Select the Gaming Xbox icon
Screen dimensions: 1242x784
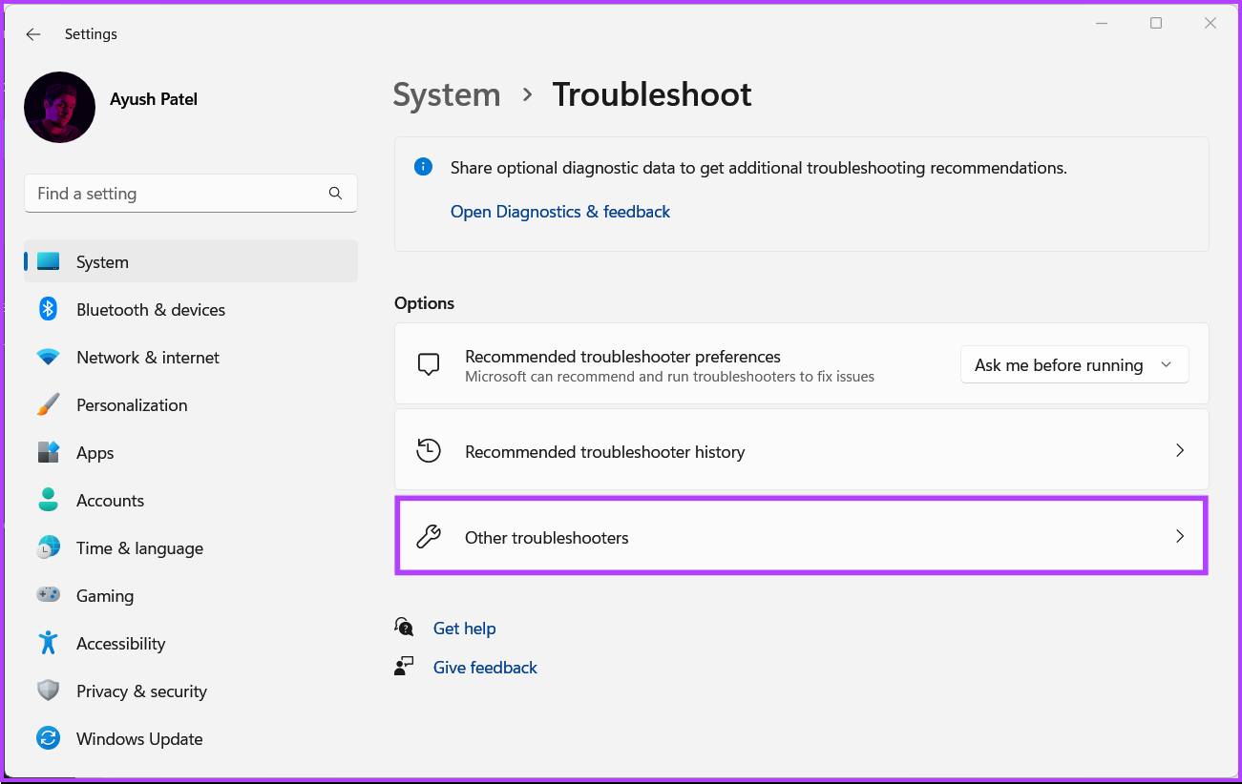(48, 595)
